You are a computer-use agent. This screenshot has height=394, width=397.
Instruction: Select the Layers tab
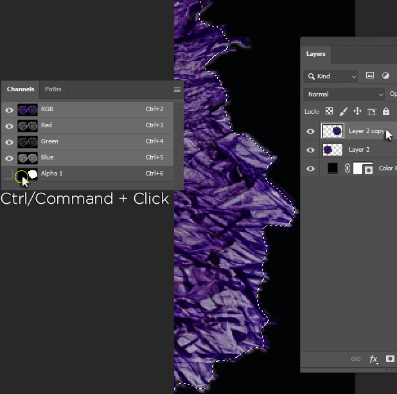315,54
